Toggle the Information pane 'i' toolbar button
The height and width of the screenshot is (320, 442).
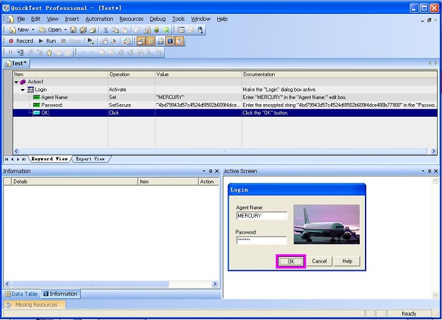170,41
